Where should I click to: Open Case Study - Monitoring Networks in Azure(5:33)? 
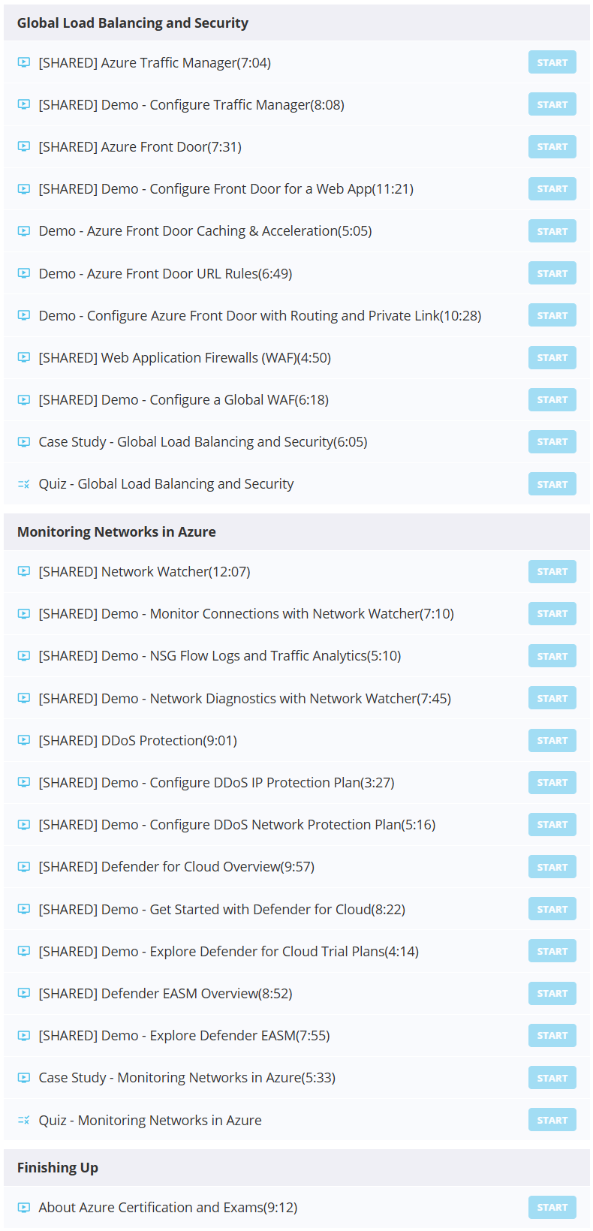[187, 1078]
